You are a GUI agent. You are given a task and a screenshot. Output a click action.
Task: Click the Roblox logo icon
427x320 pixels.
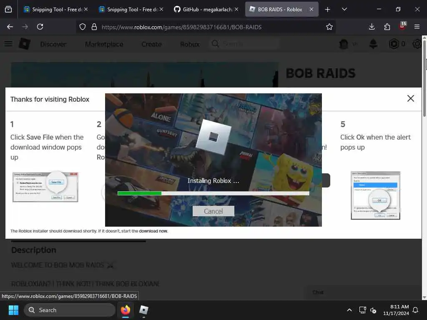[25, 44]
